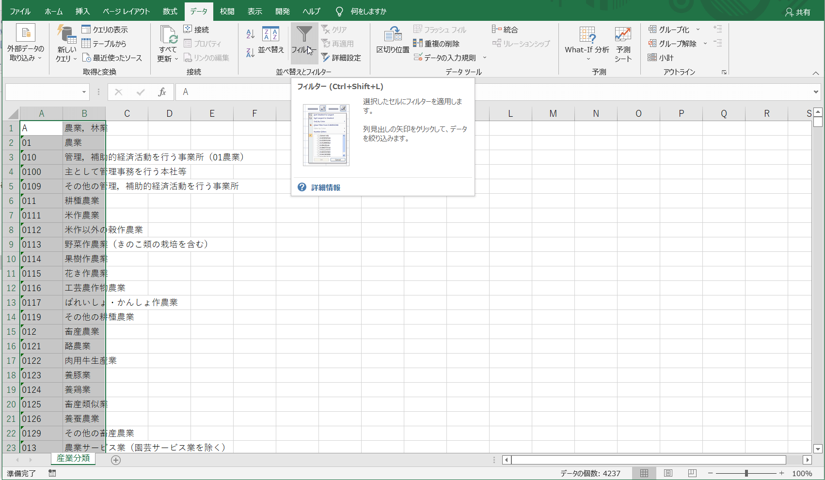Click the horizontal scrollbar right arrow
Image resolution: width=825 pixels, height=480 pixels.
tap(807, 460)
